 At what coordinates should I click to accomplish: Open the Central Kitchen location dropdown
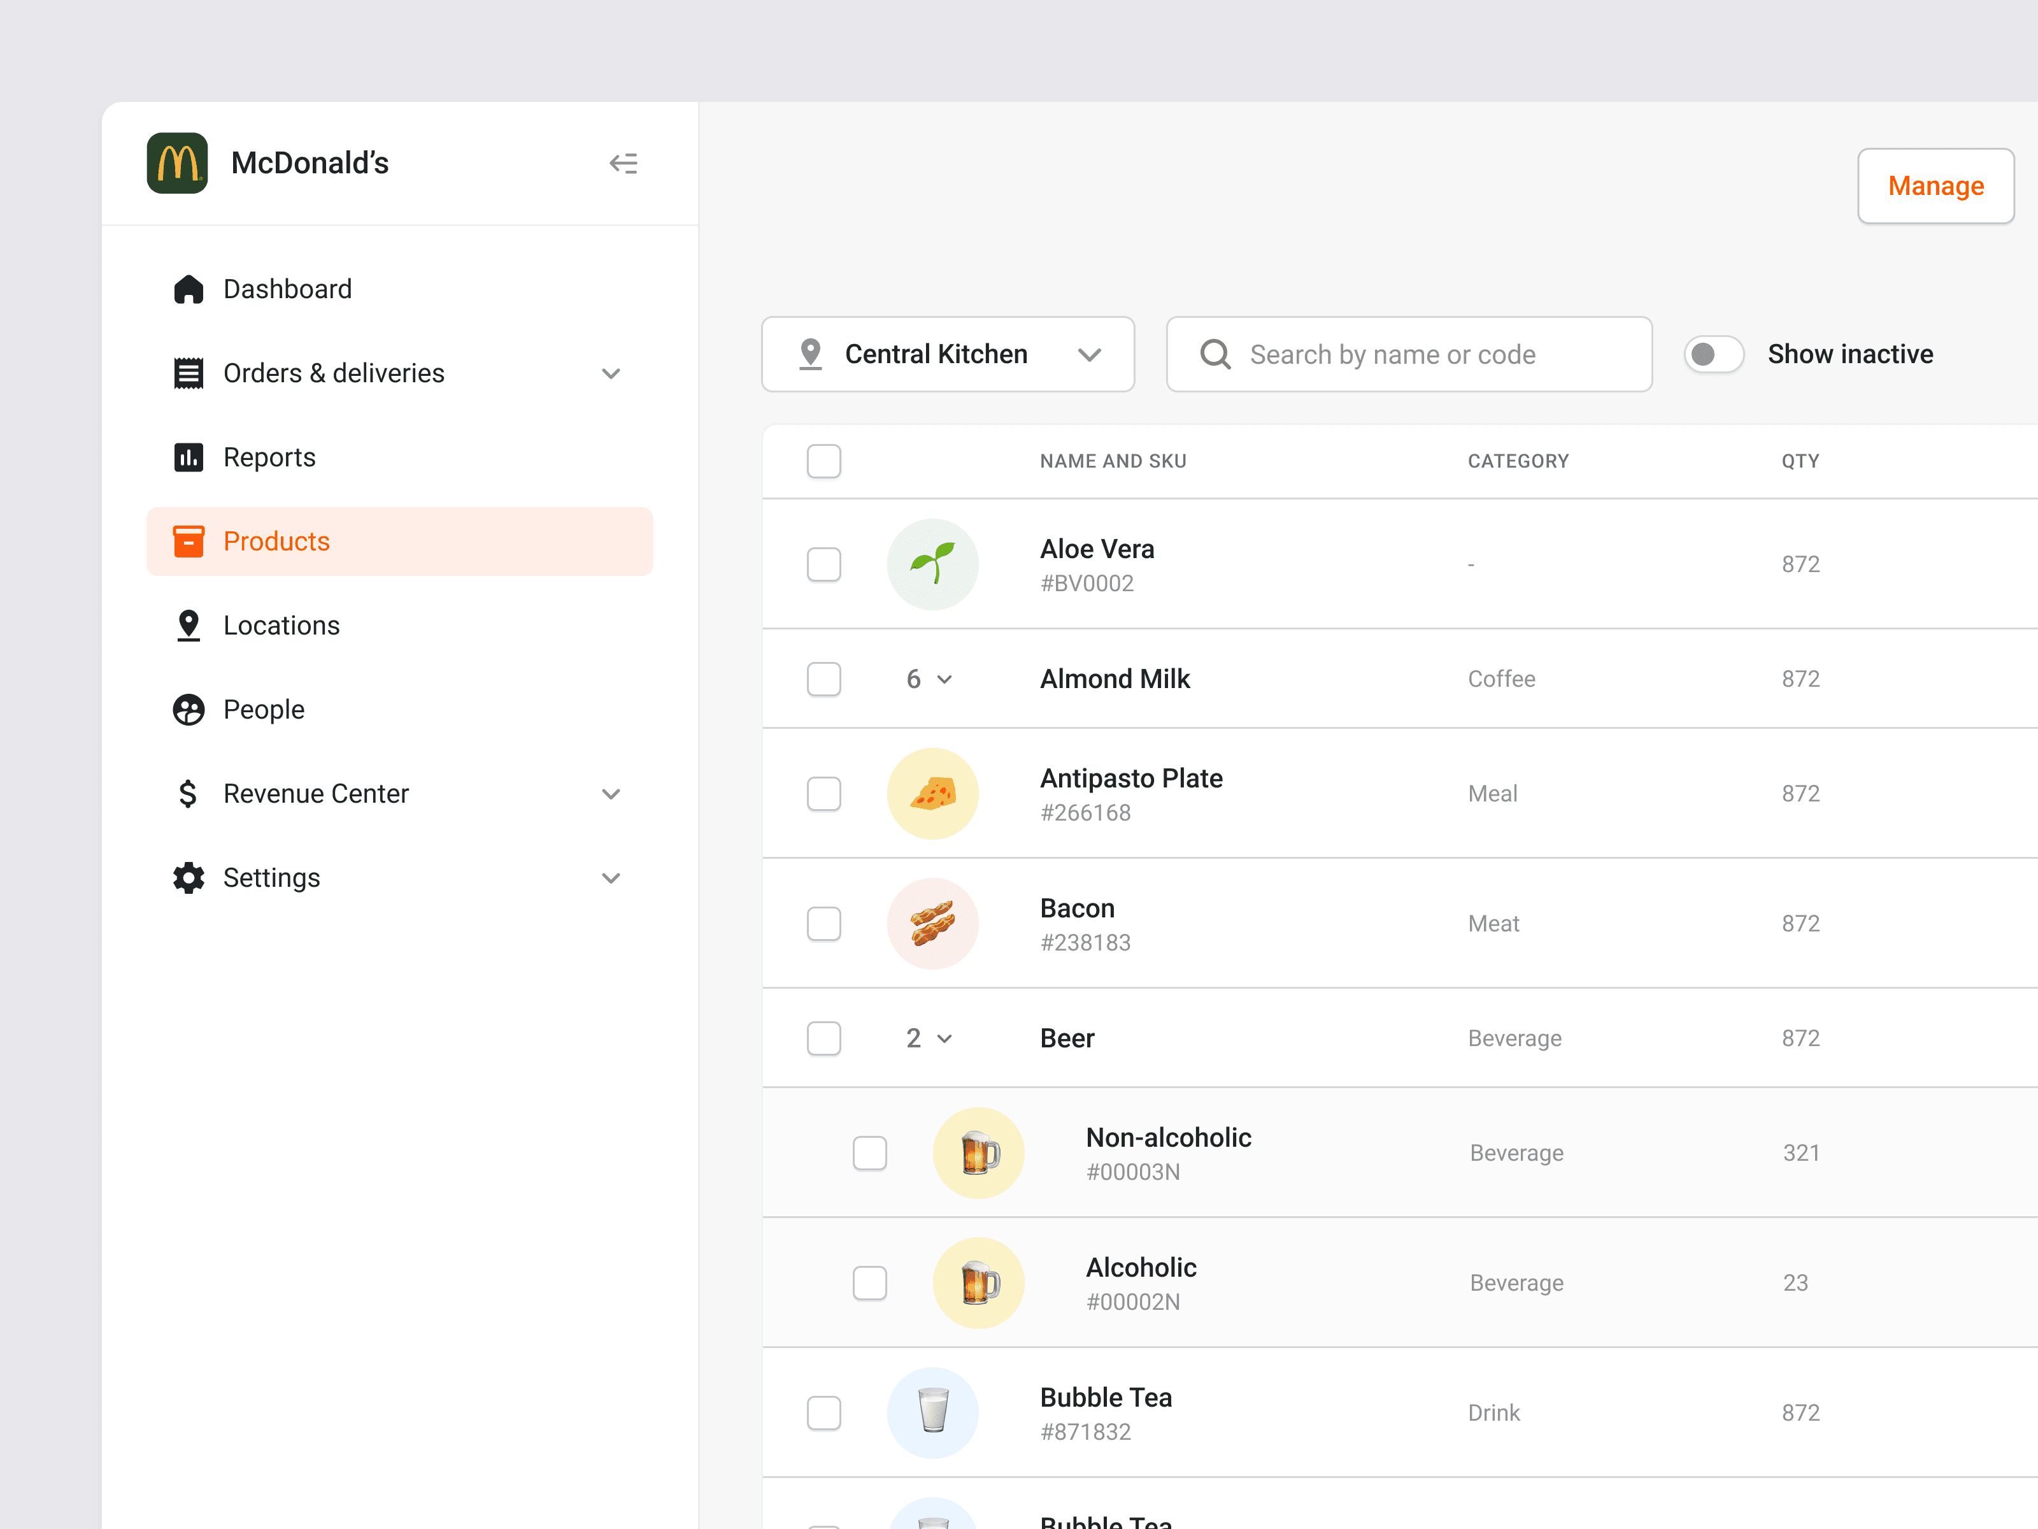pyautogui.click(x=948, y=354)
